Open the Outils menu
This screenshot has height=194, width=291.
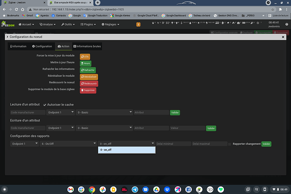(68, 24)
